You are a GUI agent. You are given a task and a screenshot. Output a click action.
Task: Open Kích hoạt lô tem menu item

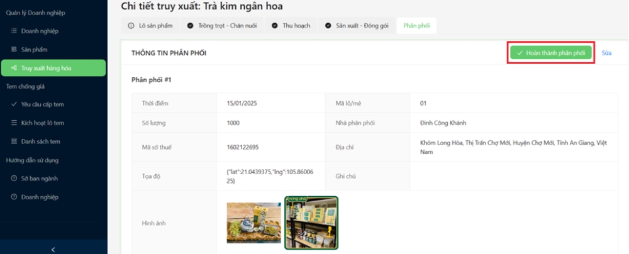tap(53, 123)
